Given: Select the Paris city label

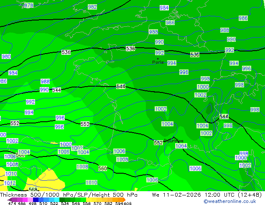Looking at the screenshot, I should tap(158, 62).
